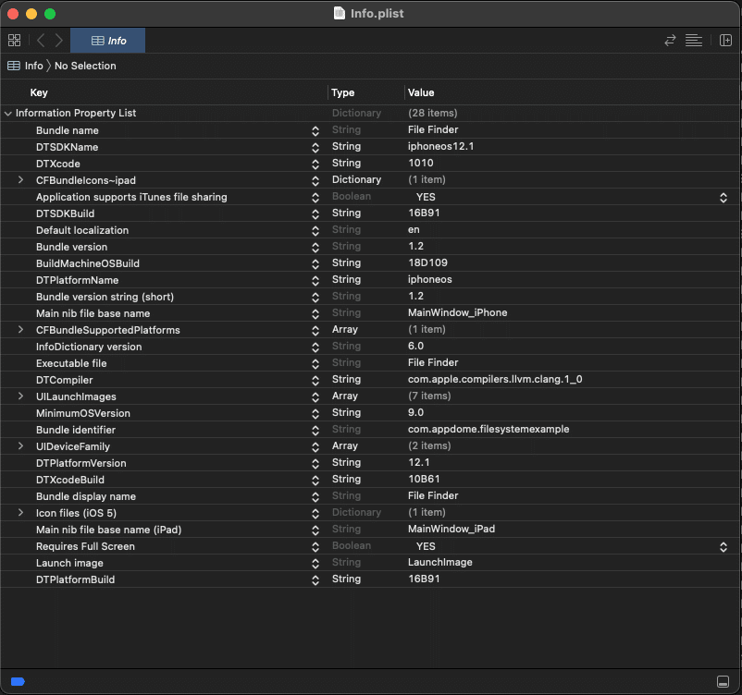Click the stepper beside the DTSDKName key
The height and width of the screenshot is (695, 742).
tap(315, 147)
